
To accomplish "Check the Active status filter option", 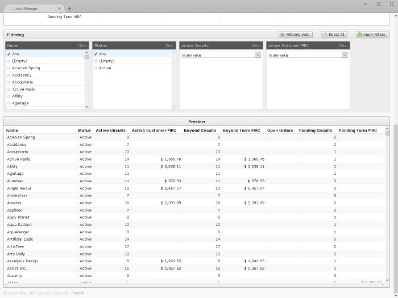I will click(96, 68).
